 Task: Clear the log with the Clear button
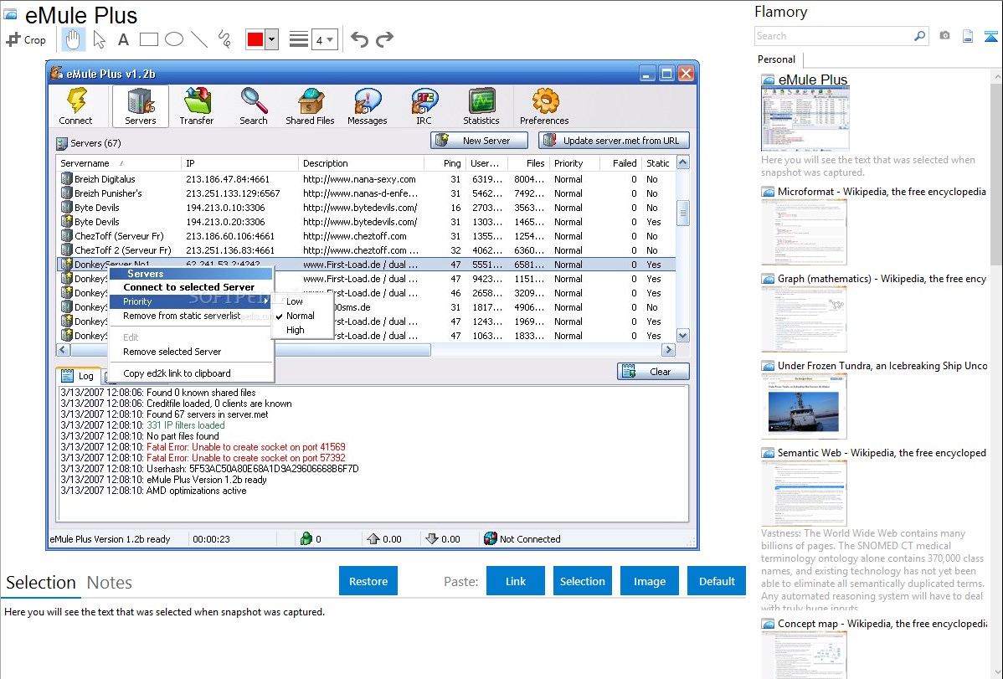tap(653, 372)
